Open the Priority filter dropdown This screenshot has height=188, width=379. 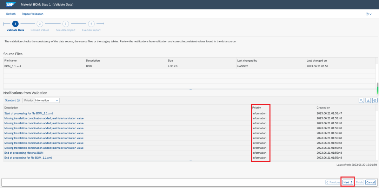pos(47,100)
